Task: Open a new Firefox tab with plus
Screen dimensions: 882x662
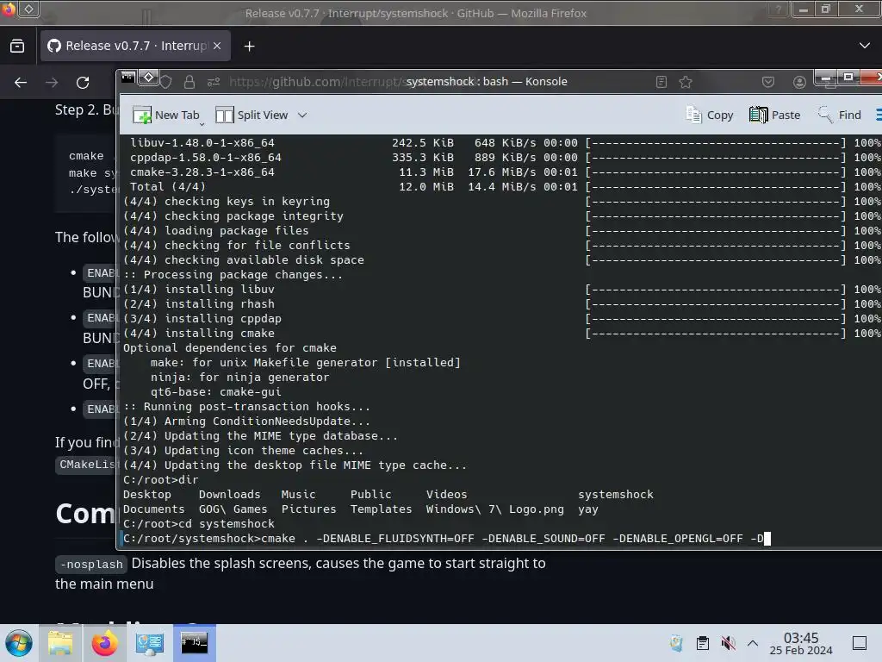Action: click(249, 47)
